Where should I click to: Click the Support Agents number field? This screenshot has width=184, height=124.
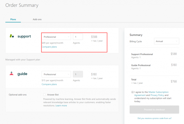[78, 37]
